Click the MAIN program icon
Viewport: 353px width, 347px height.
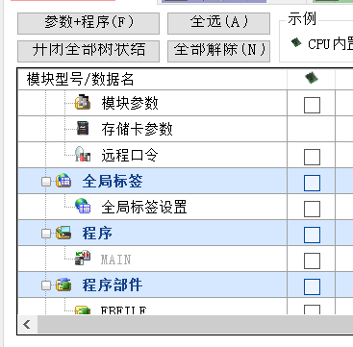[83, 259]
